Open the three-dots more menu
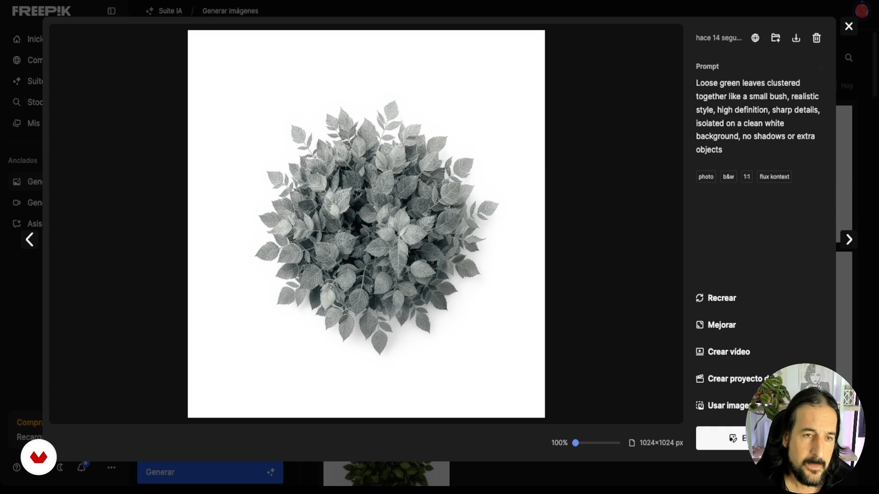 tap(111, 467)
